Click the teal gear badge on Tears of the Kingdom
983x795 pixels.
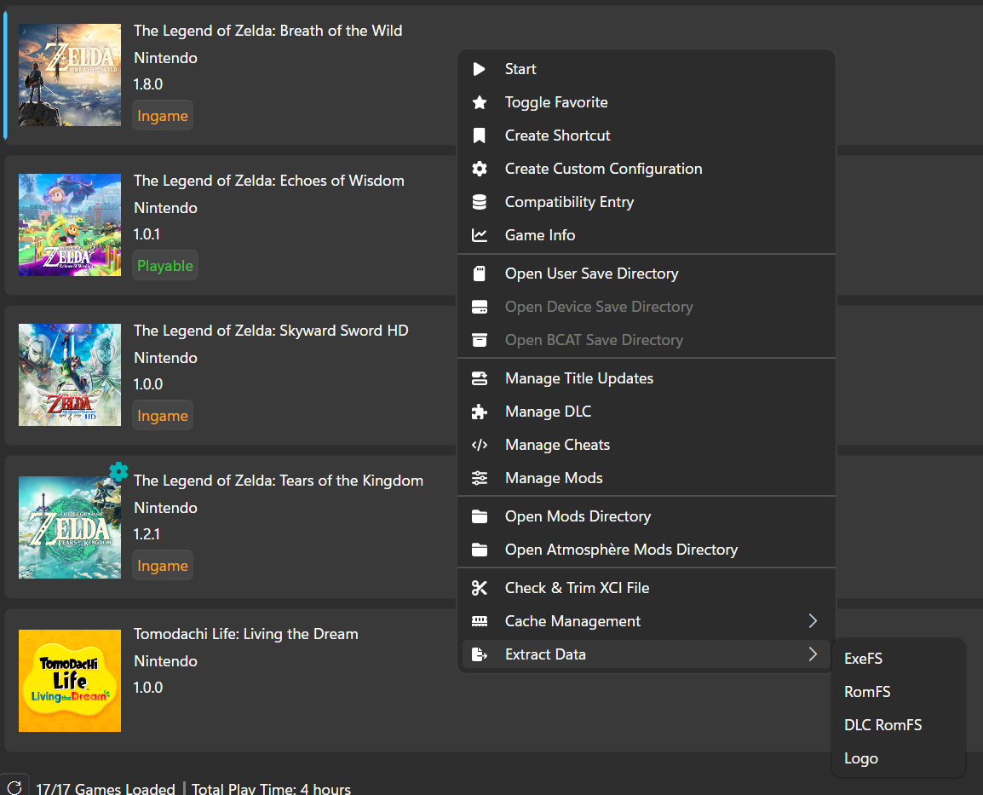click(118, 471)
